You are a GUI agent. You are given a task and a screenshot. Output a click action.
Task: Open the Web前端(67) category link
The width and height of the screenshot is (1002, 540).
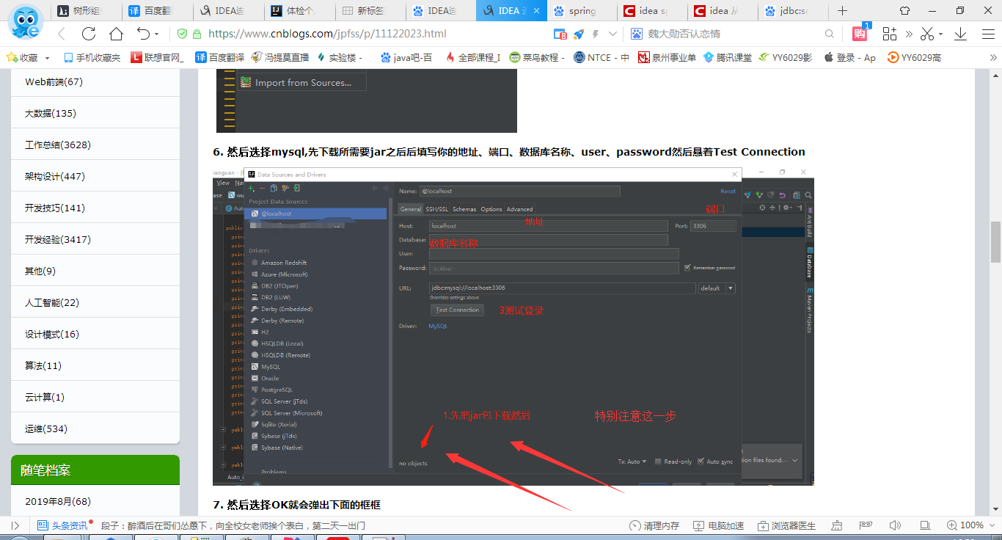coord(54,82)
